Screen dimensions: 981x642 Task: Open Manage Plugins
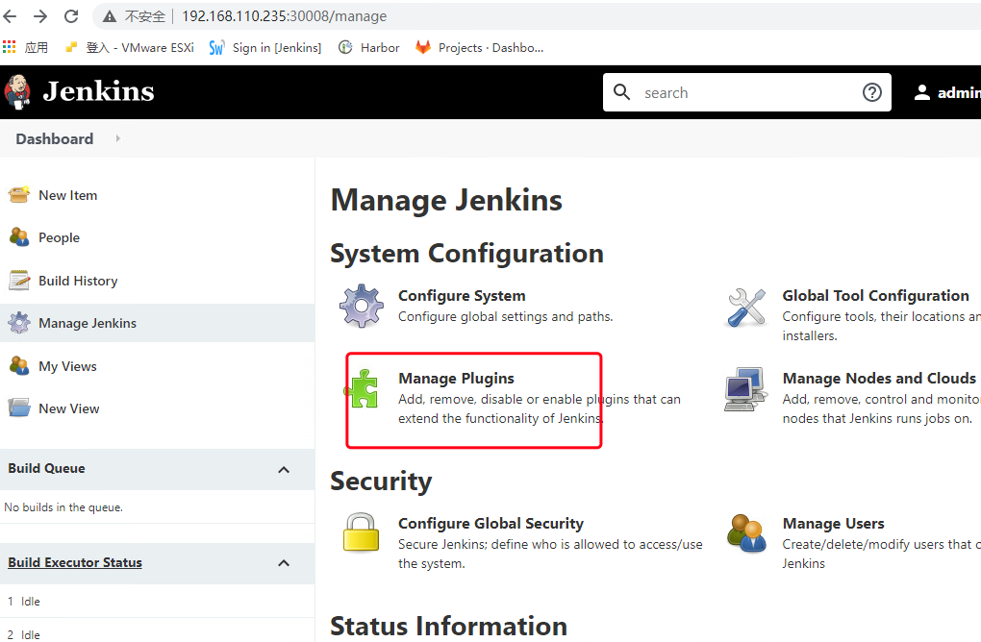pos(456,379)
